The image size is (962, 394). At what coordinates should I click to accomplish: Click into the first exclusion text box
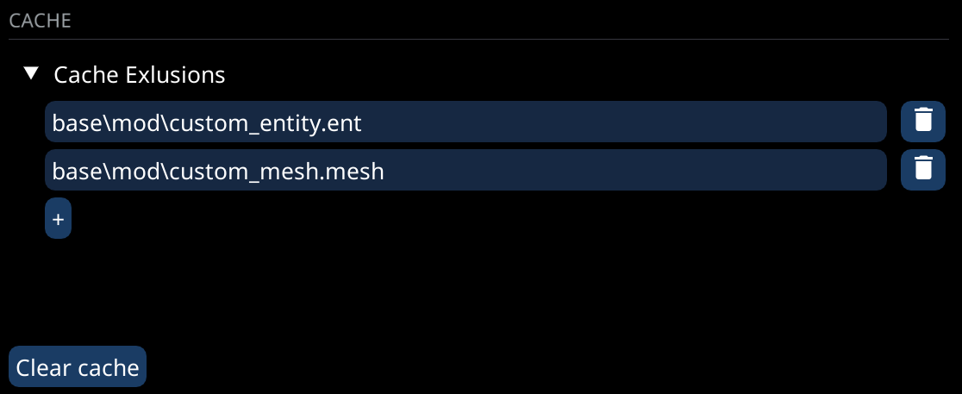465,122
